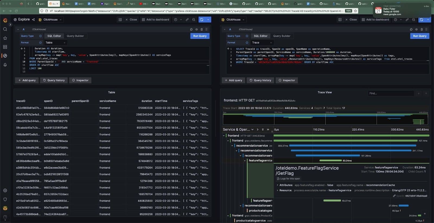434x223 pixels.
Task: Reload the browser page
Action: (x=16, y=11)
